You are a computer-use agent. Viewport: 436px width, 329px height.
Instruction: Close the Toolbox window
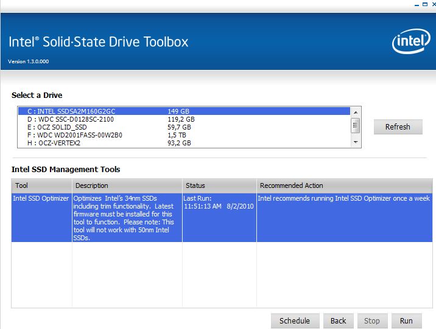pyautogui.click(x=434, y=4)
